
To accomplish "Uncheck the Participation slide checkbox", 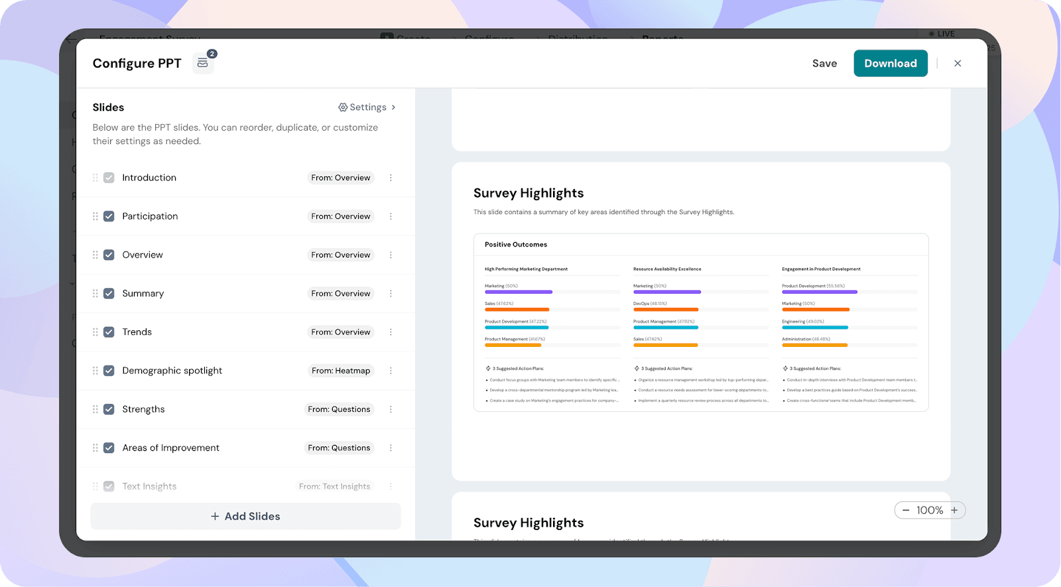I will point(109,216).
